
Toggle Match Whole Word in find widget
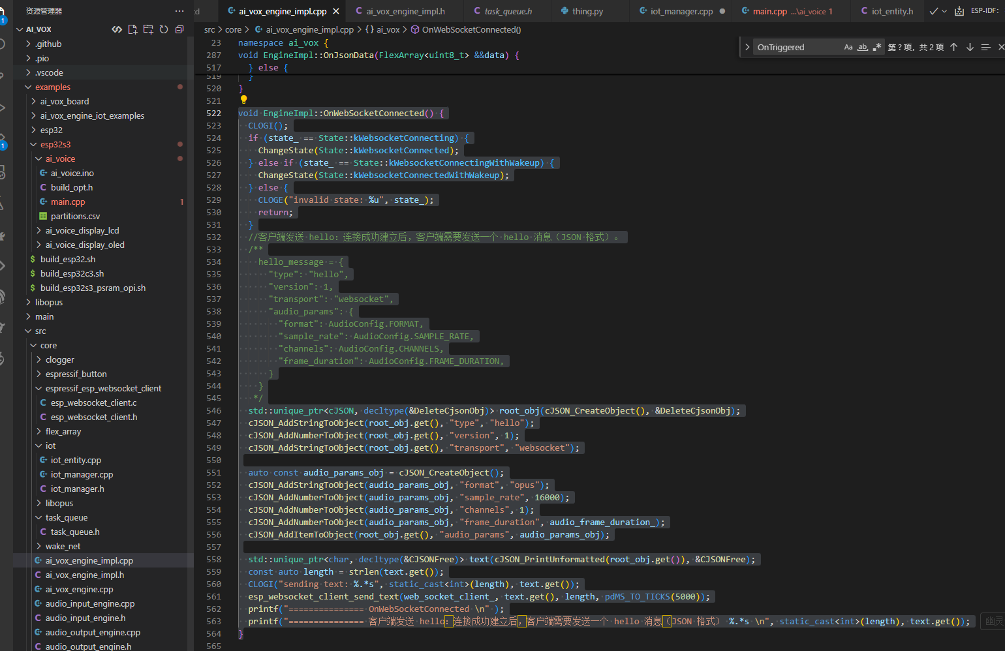pos(863,47)
